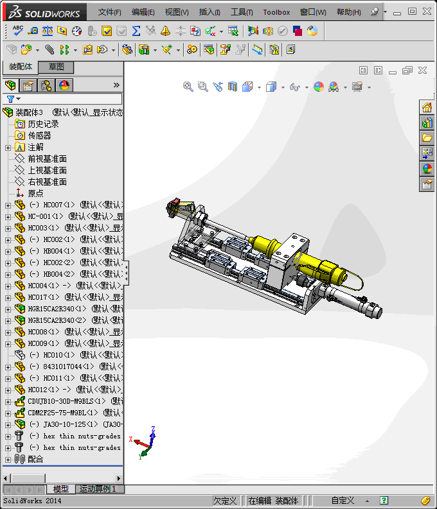Image resolution: width=437 pixels, height=509 pixels.
Task: Switch to 运动算例1 tab
Action: [98, 489]
